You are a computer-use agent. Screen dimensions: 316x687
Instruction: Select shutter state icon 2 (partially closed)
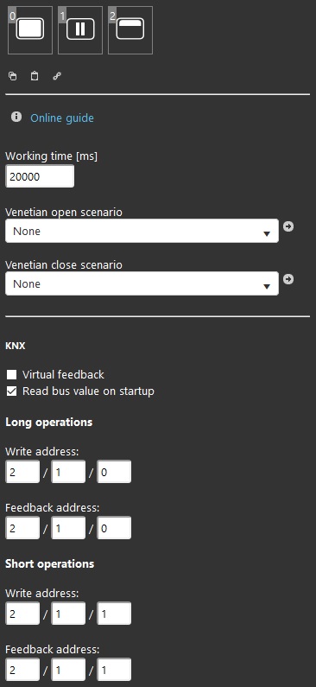[x=130, y=29]
